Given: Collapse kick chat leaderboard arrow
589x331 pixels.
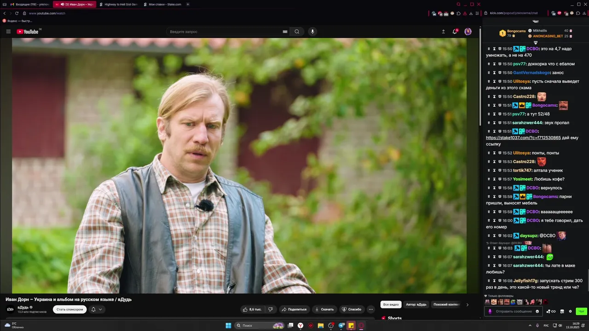Looking at the screenshot, I should click(x=536, y=42).
